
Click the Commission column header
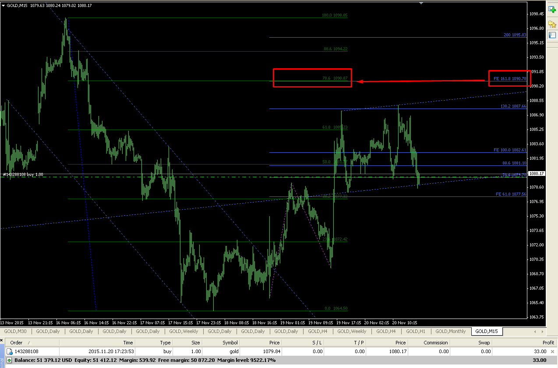click(x=436, y=343)
